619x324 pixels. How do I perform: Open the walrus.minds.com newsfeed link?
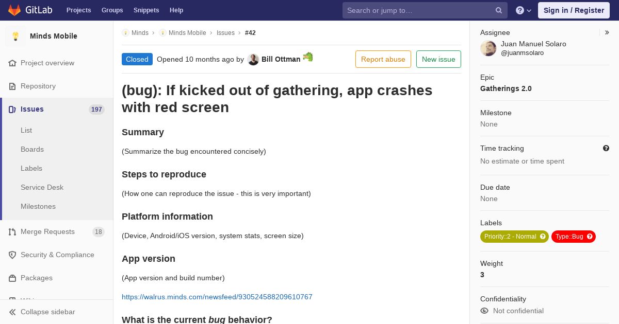click(217, 297)
